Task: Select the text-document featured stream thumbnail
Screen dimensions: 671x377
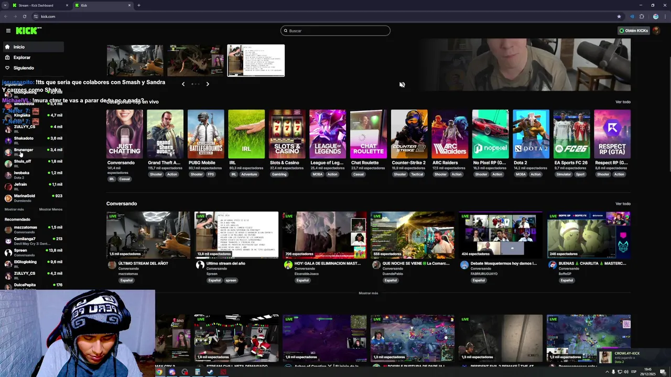Action: 256,61
